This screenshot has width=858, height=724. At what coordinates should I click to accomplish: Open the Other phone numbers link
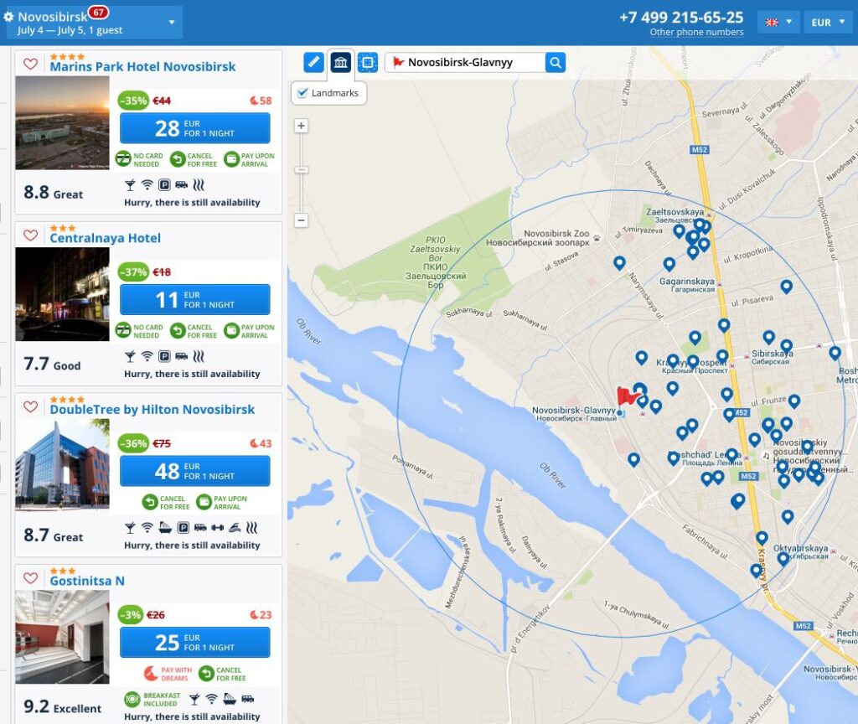(x=696, y=33)
